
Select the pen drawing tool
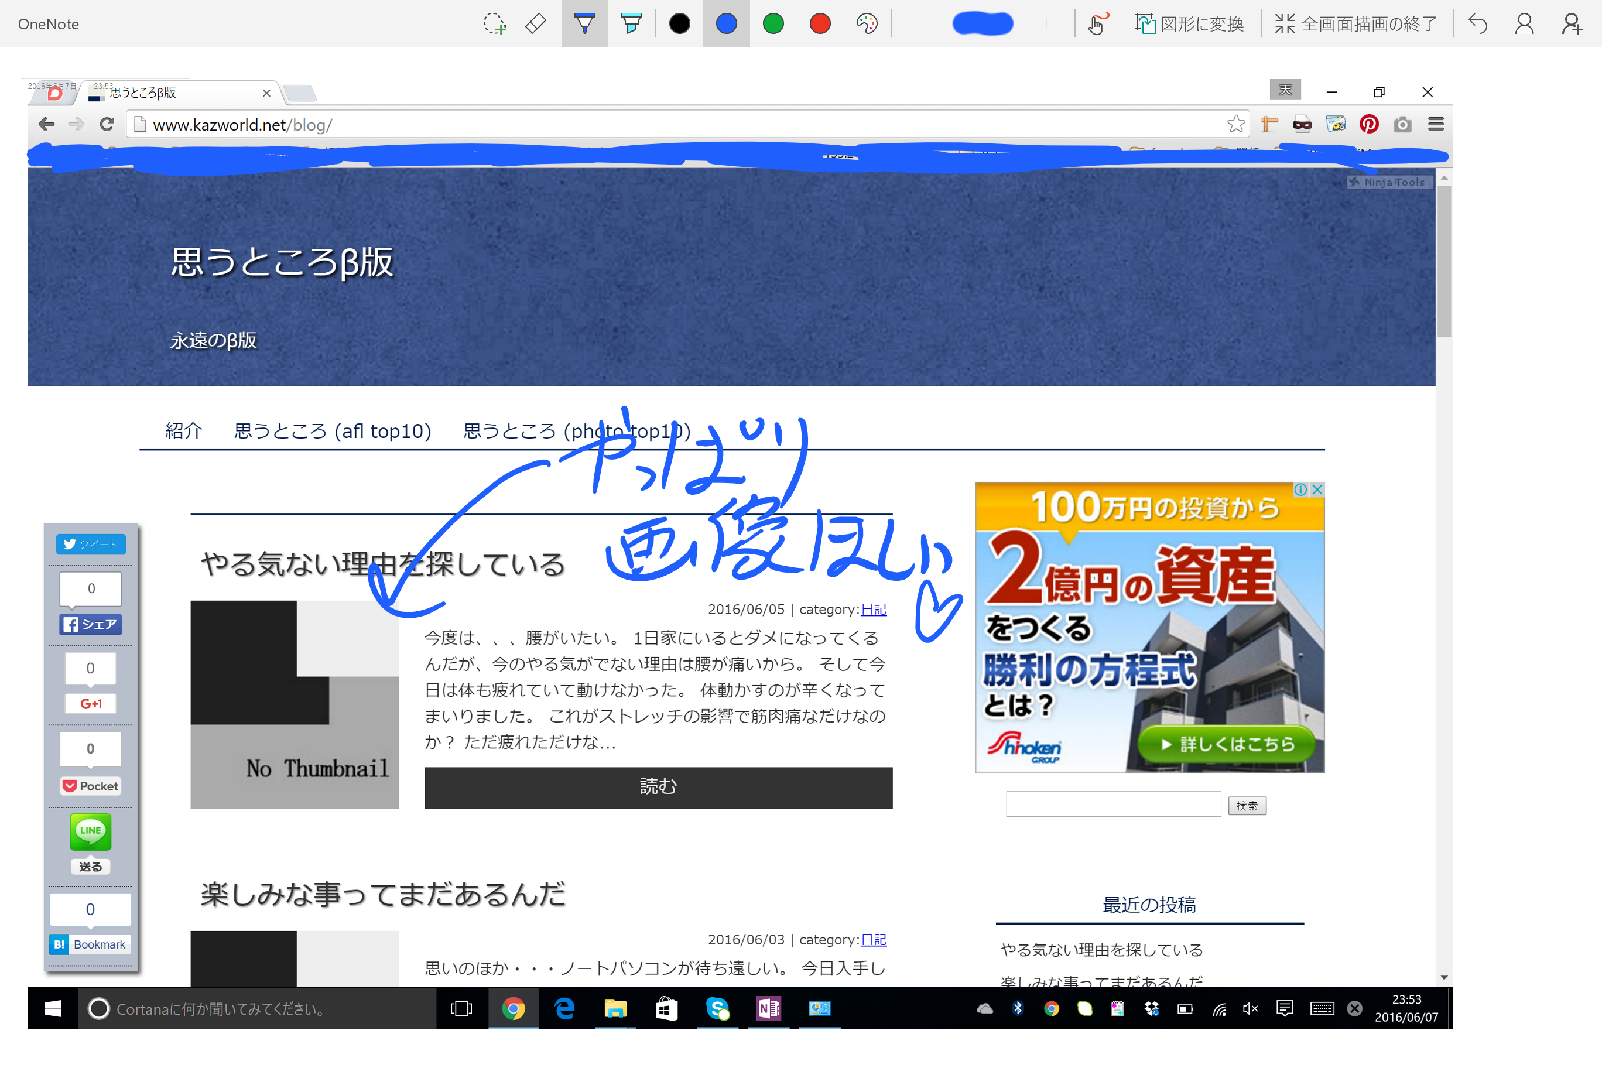click(x=584, y=24)
